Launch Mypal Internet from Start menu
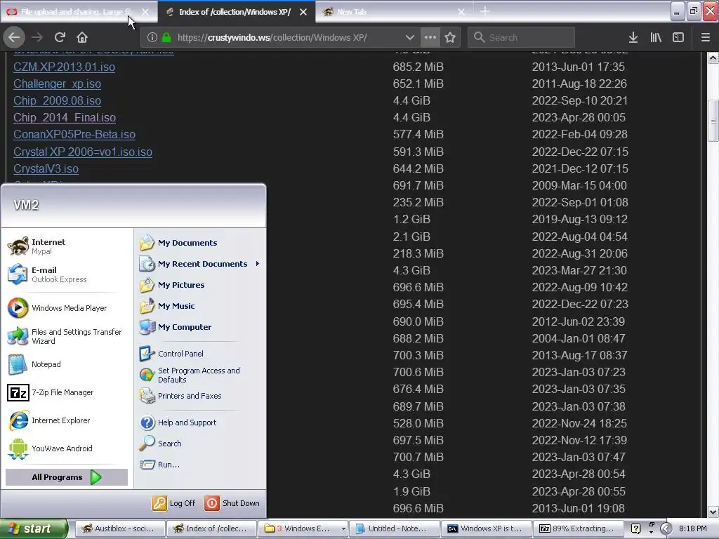The image size is (719, 539). pos(67,246)
